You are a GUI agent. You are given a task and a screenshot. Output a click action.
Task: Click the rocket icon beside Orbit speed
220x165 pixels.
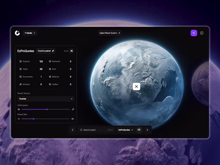pos(73,109)
